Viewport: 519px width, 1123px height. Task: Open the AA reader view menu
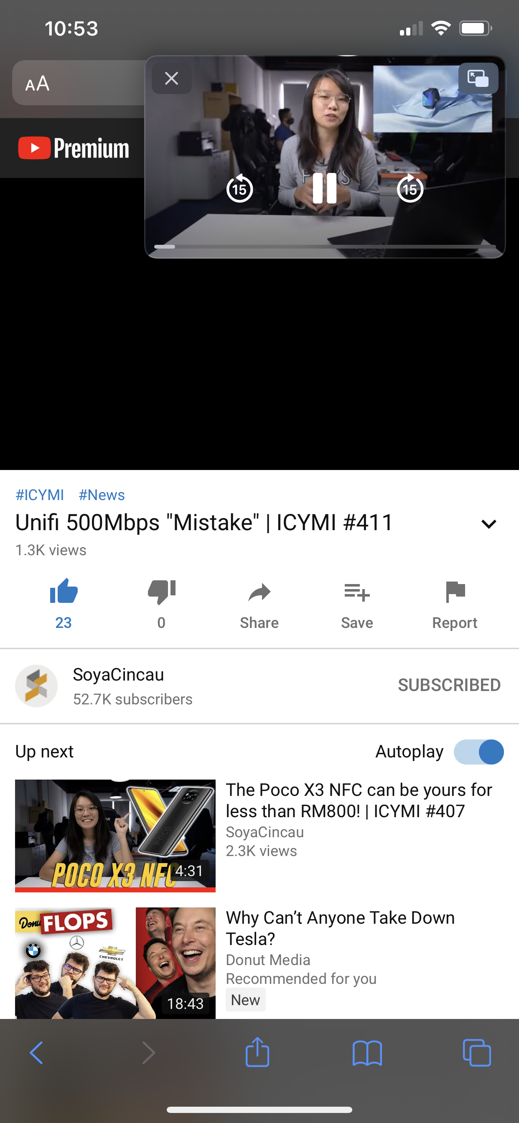point(37,83)
